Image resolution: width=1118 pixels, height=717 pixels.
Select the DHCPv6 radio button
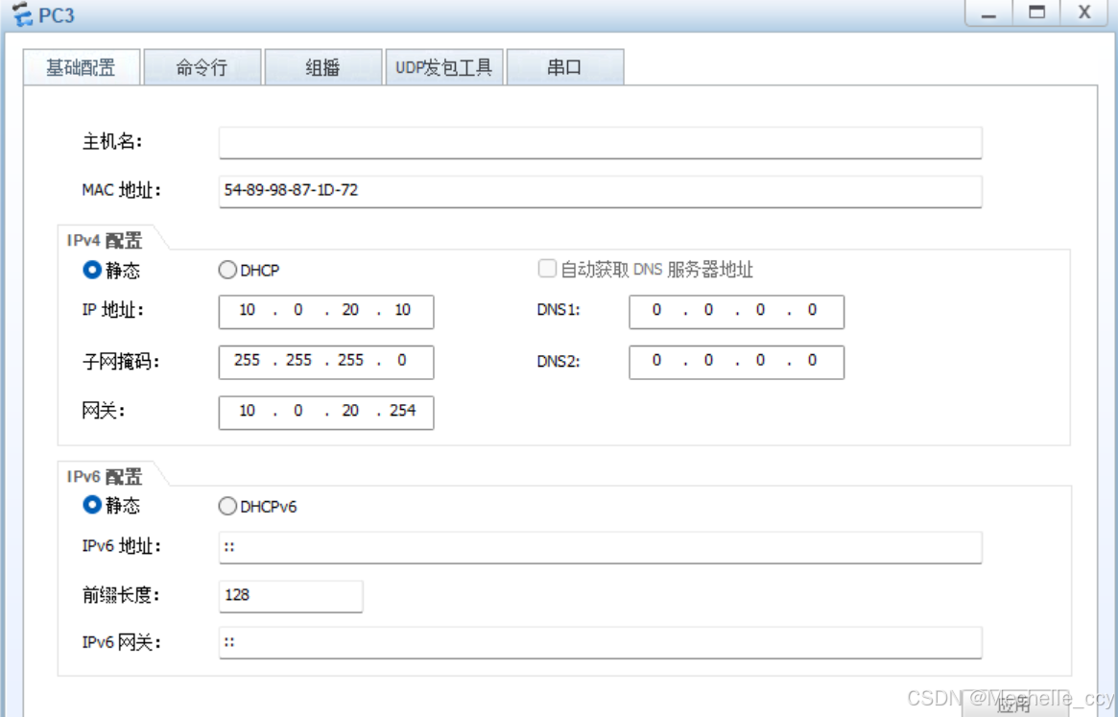[227, 506]
